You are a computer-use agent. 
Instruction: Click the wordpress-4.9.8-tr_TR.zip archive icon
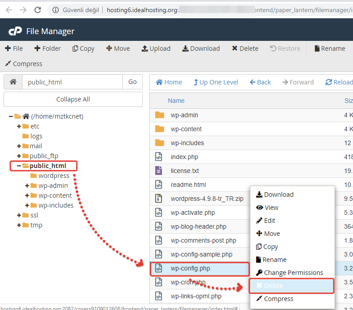(x=158, y=199)
